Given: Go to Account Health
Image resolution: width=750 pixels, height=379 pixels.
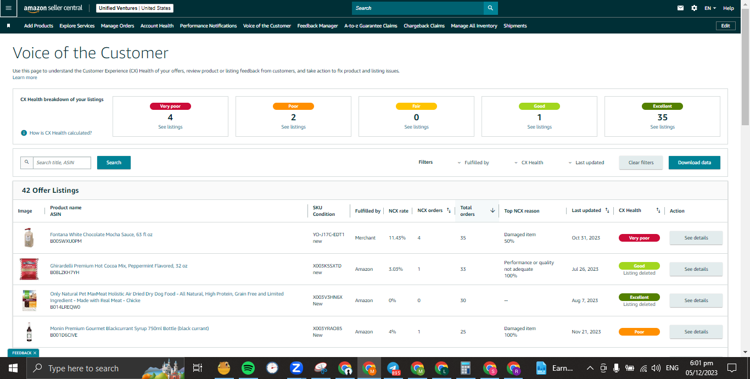Looking at the screenshot, I should coord(157,26).
